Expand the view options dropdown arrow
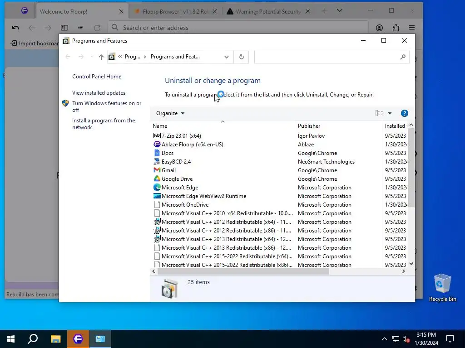465x348 pixels. (390, 113)
